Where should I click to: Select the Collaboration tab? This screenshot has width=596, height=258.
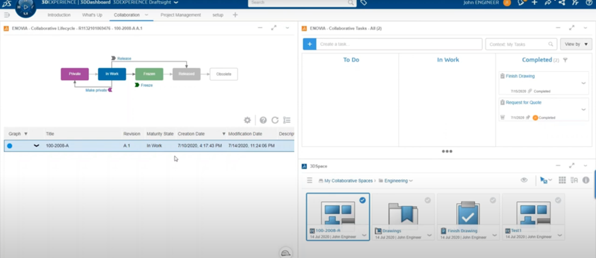click(x=127, y=15)
